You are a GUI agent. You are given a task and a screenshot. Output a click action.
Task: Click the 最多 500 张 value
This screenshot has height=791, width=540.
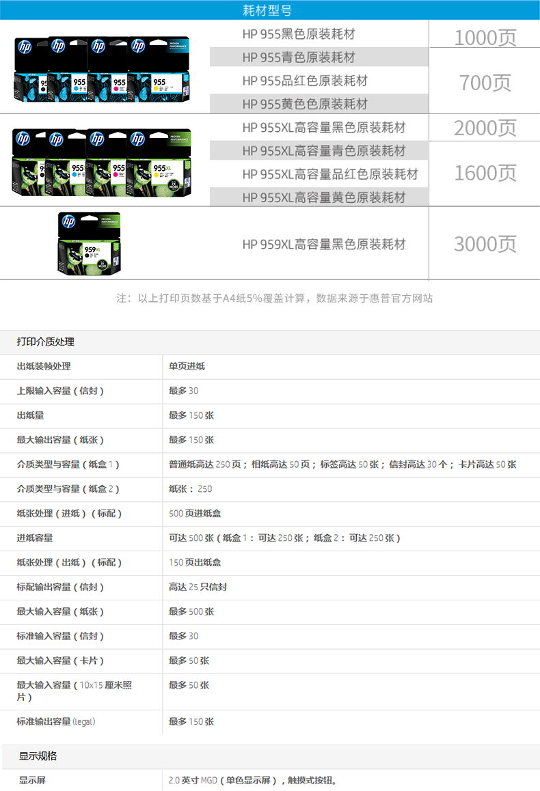point(191,611)
